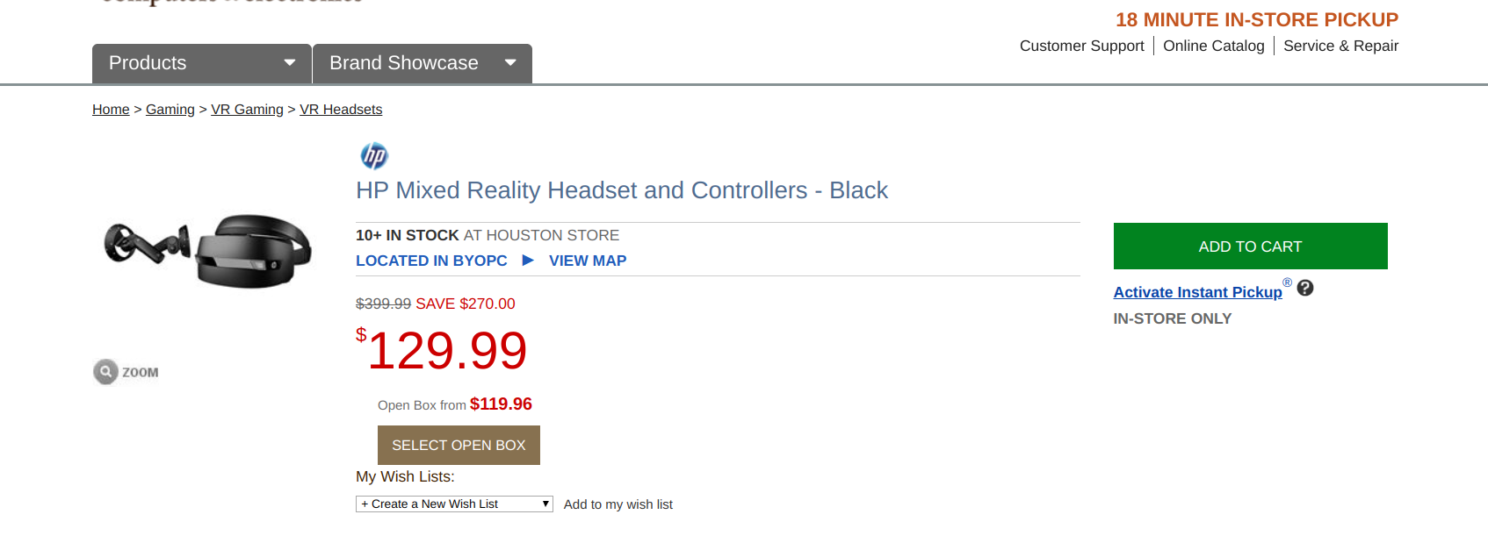This screenshot has width=1488, height=536.
Task: Open the VR Gaming breadcrumb link
Action: [247, 110]
